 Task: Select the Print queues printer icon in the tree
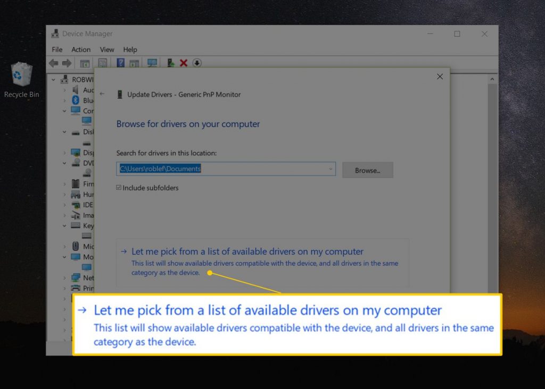(x=76, y=287)
